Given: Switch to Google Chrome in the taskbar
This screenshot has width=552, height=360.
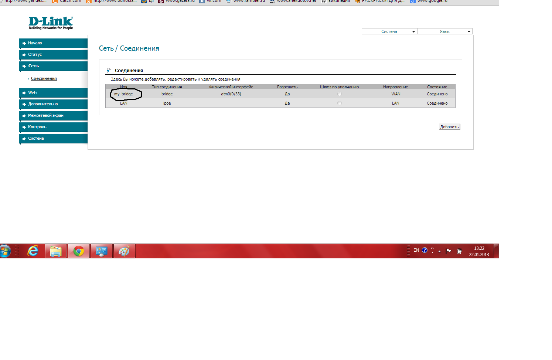Looking at the screenshot, I should coord(79,251).
